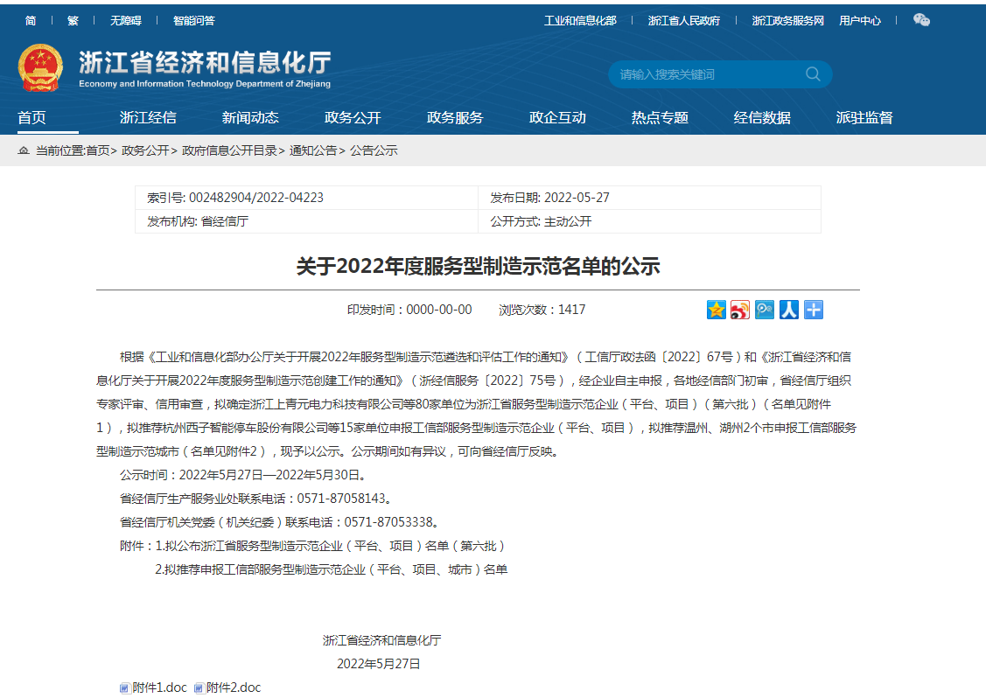Open more share options plus icon
This screenshot has height=698, width=986.
[813, 310]
